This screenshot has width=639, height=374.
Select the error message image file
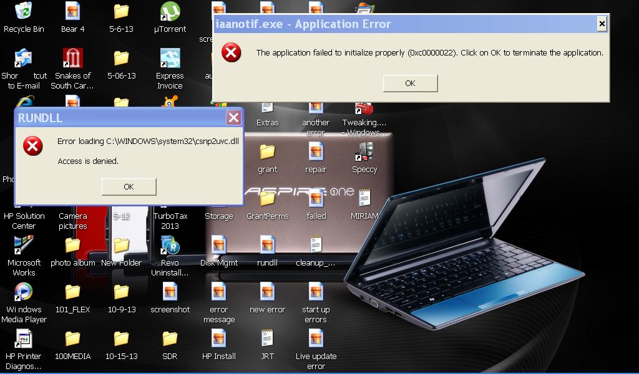click(219, 292)
